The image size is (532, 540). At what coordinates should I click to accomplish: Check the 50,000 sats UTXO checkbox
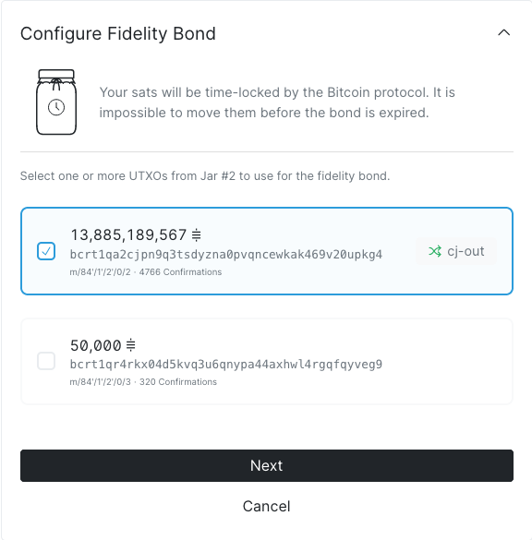point(46,361)
